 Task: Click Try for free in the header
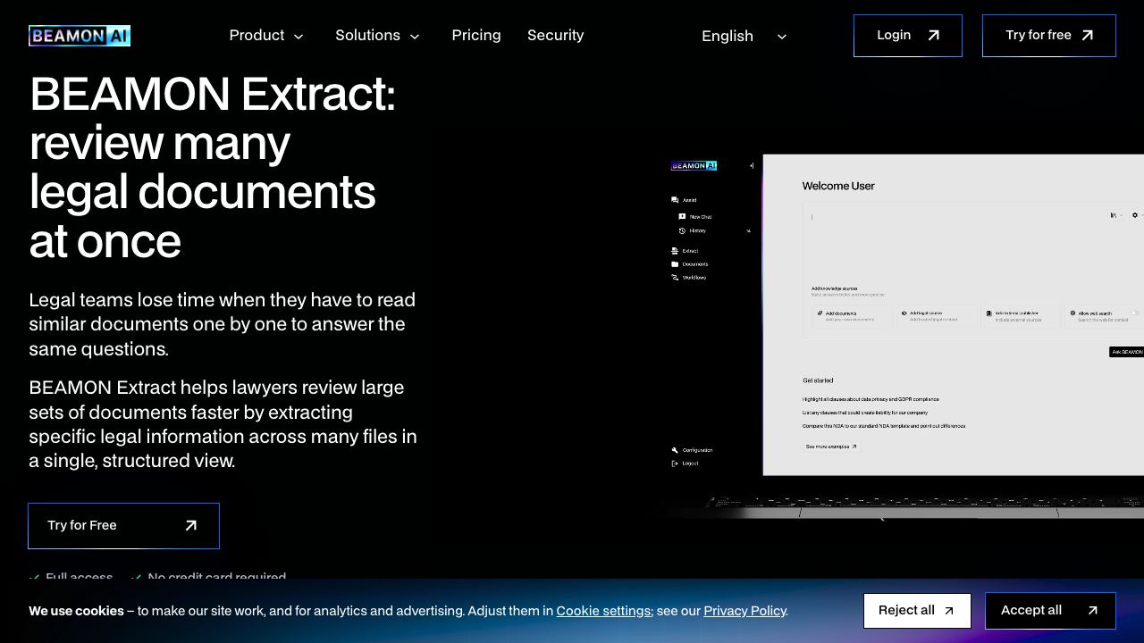(1049, 36)
